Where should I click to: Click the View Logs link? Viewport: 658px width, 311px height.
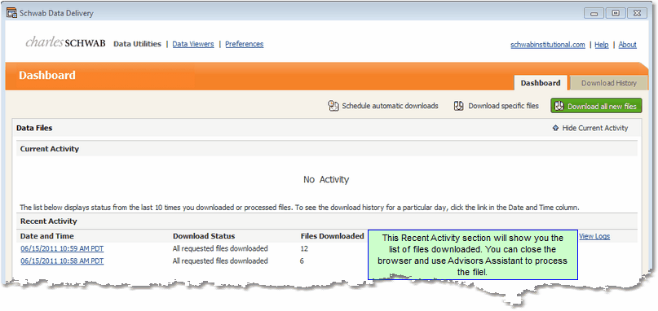pyautogui.click(x=594, y=236)
